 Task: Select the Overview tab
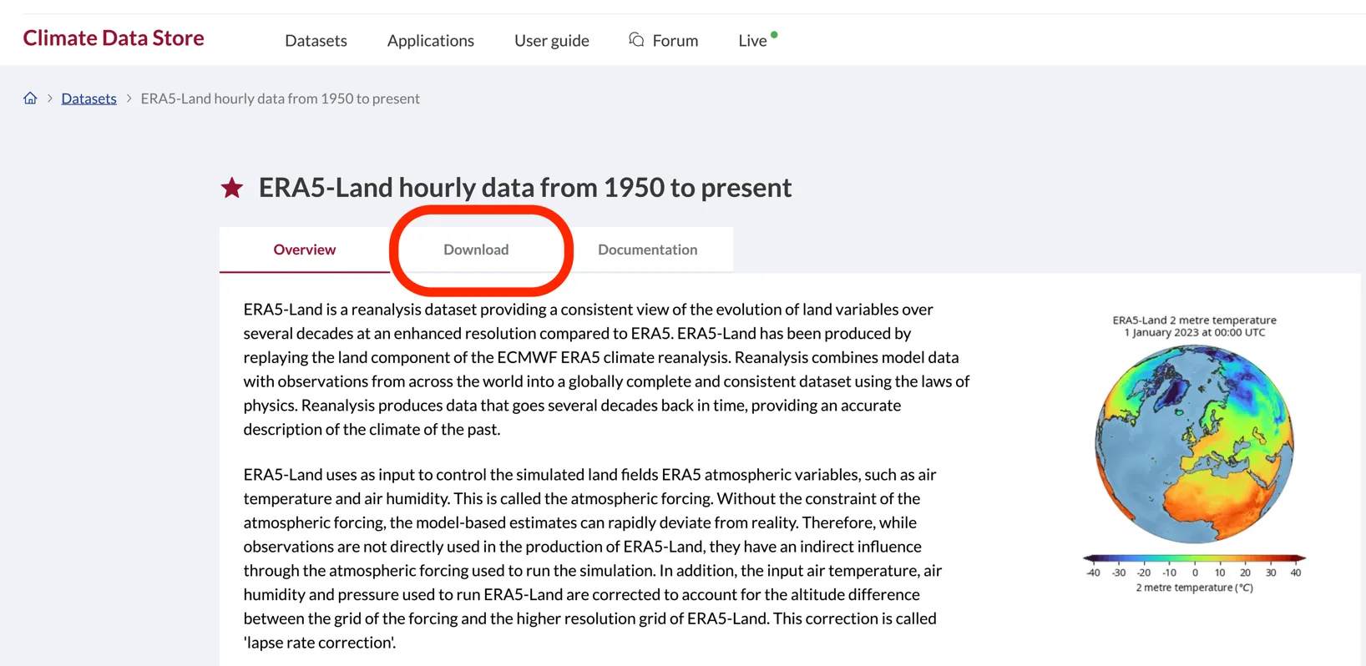(x=305, y=250)
